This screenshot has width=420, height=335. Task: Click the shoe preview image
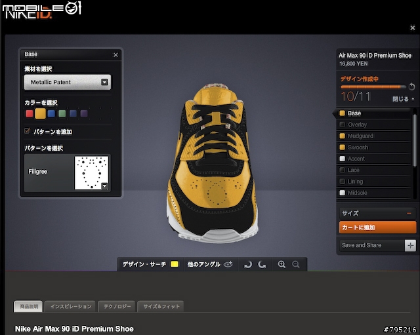[213, 164]
